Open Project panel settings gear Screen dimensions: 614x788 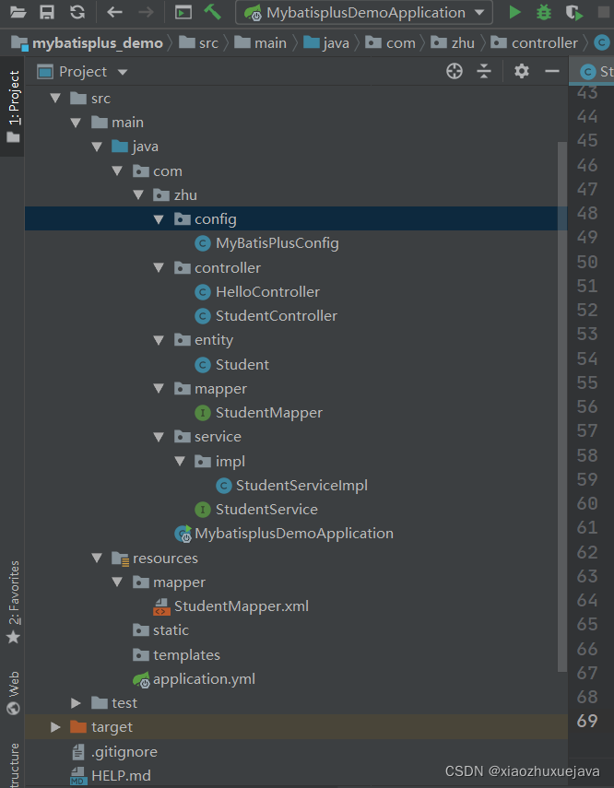tap(522, 72)
